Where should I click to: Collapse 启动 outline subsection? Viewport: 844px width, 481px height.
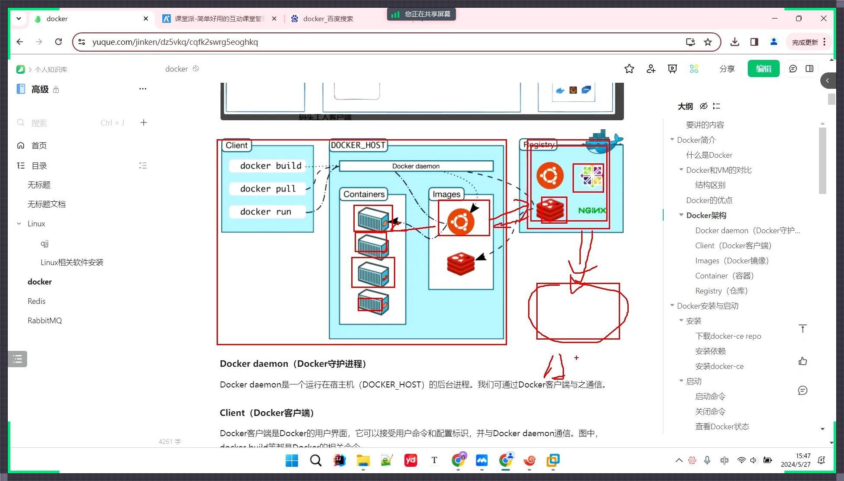(x=681, y=381)
